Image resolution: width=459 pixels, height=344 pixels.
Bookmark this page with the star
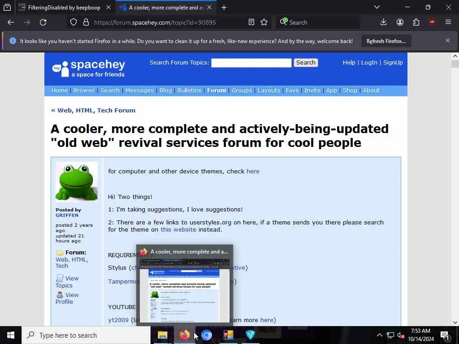click(x=264, y=22)
